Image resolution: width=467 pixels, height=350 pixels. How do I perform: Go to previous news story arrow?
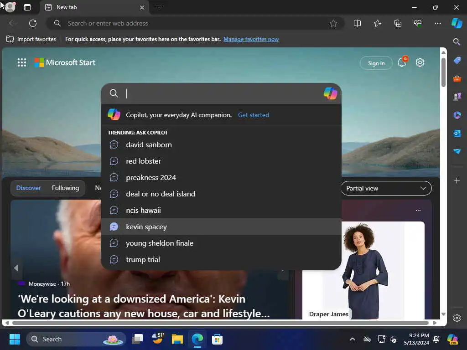16,268
